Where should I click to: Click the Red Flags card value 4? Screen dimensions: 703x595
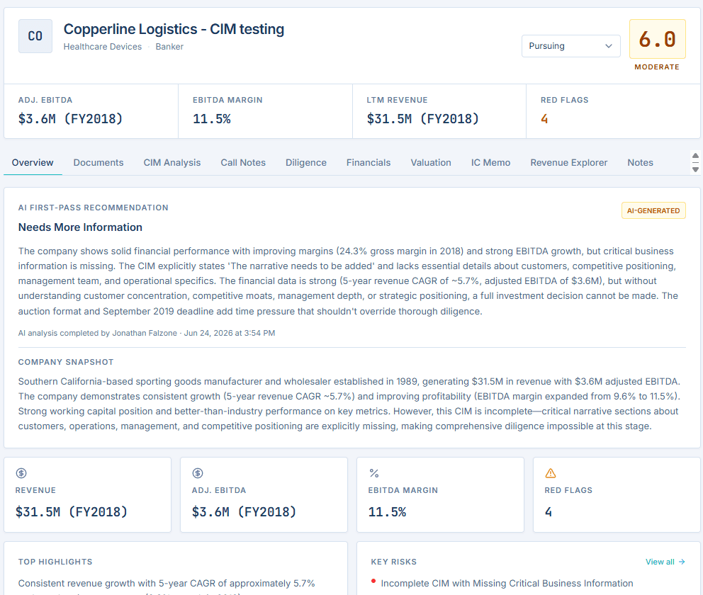(549, 511)
